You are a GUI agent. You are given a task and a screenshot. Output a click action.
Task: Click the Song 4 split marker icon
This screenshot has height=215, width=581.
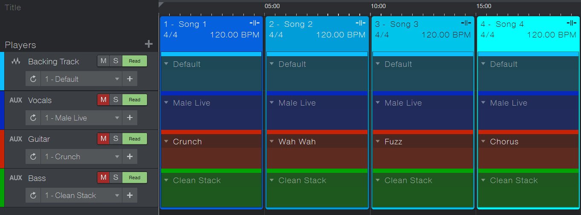pos(571,23)
